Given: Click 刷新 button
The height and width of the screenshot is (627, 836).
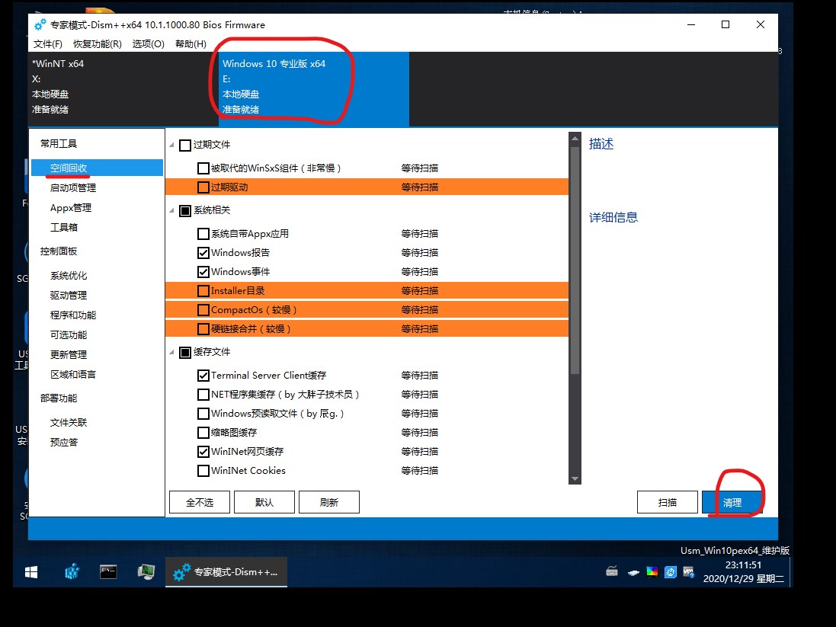Looking at the screenshot, I should (x=329, y=502).
